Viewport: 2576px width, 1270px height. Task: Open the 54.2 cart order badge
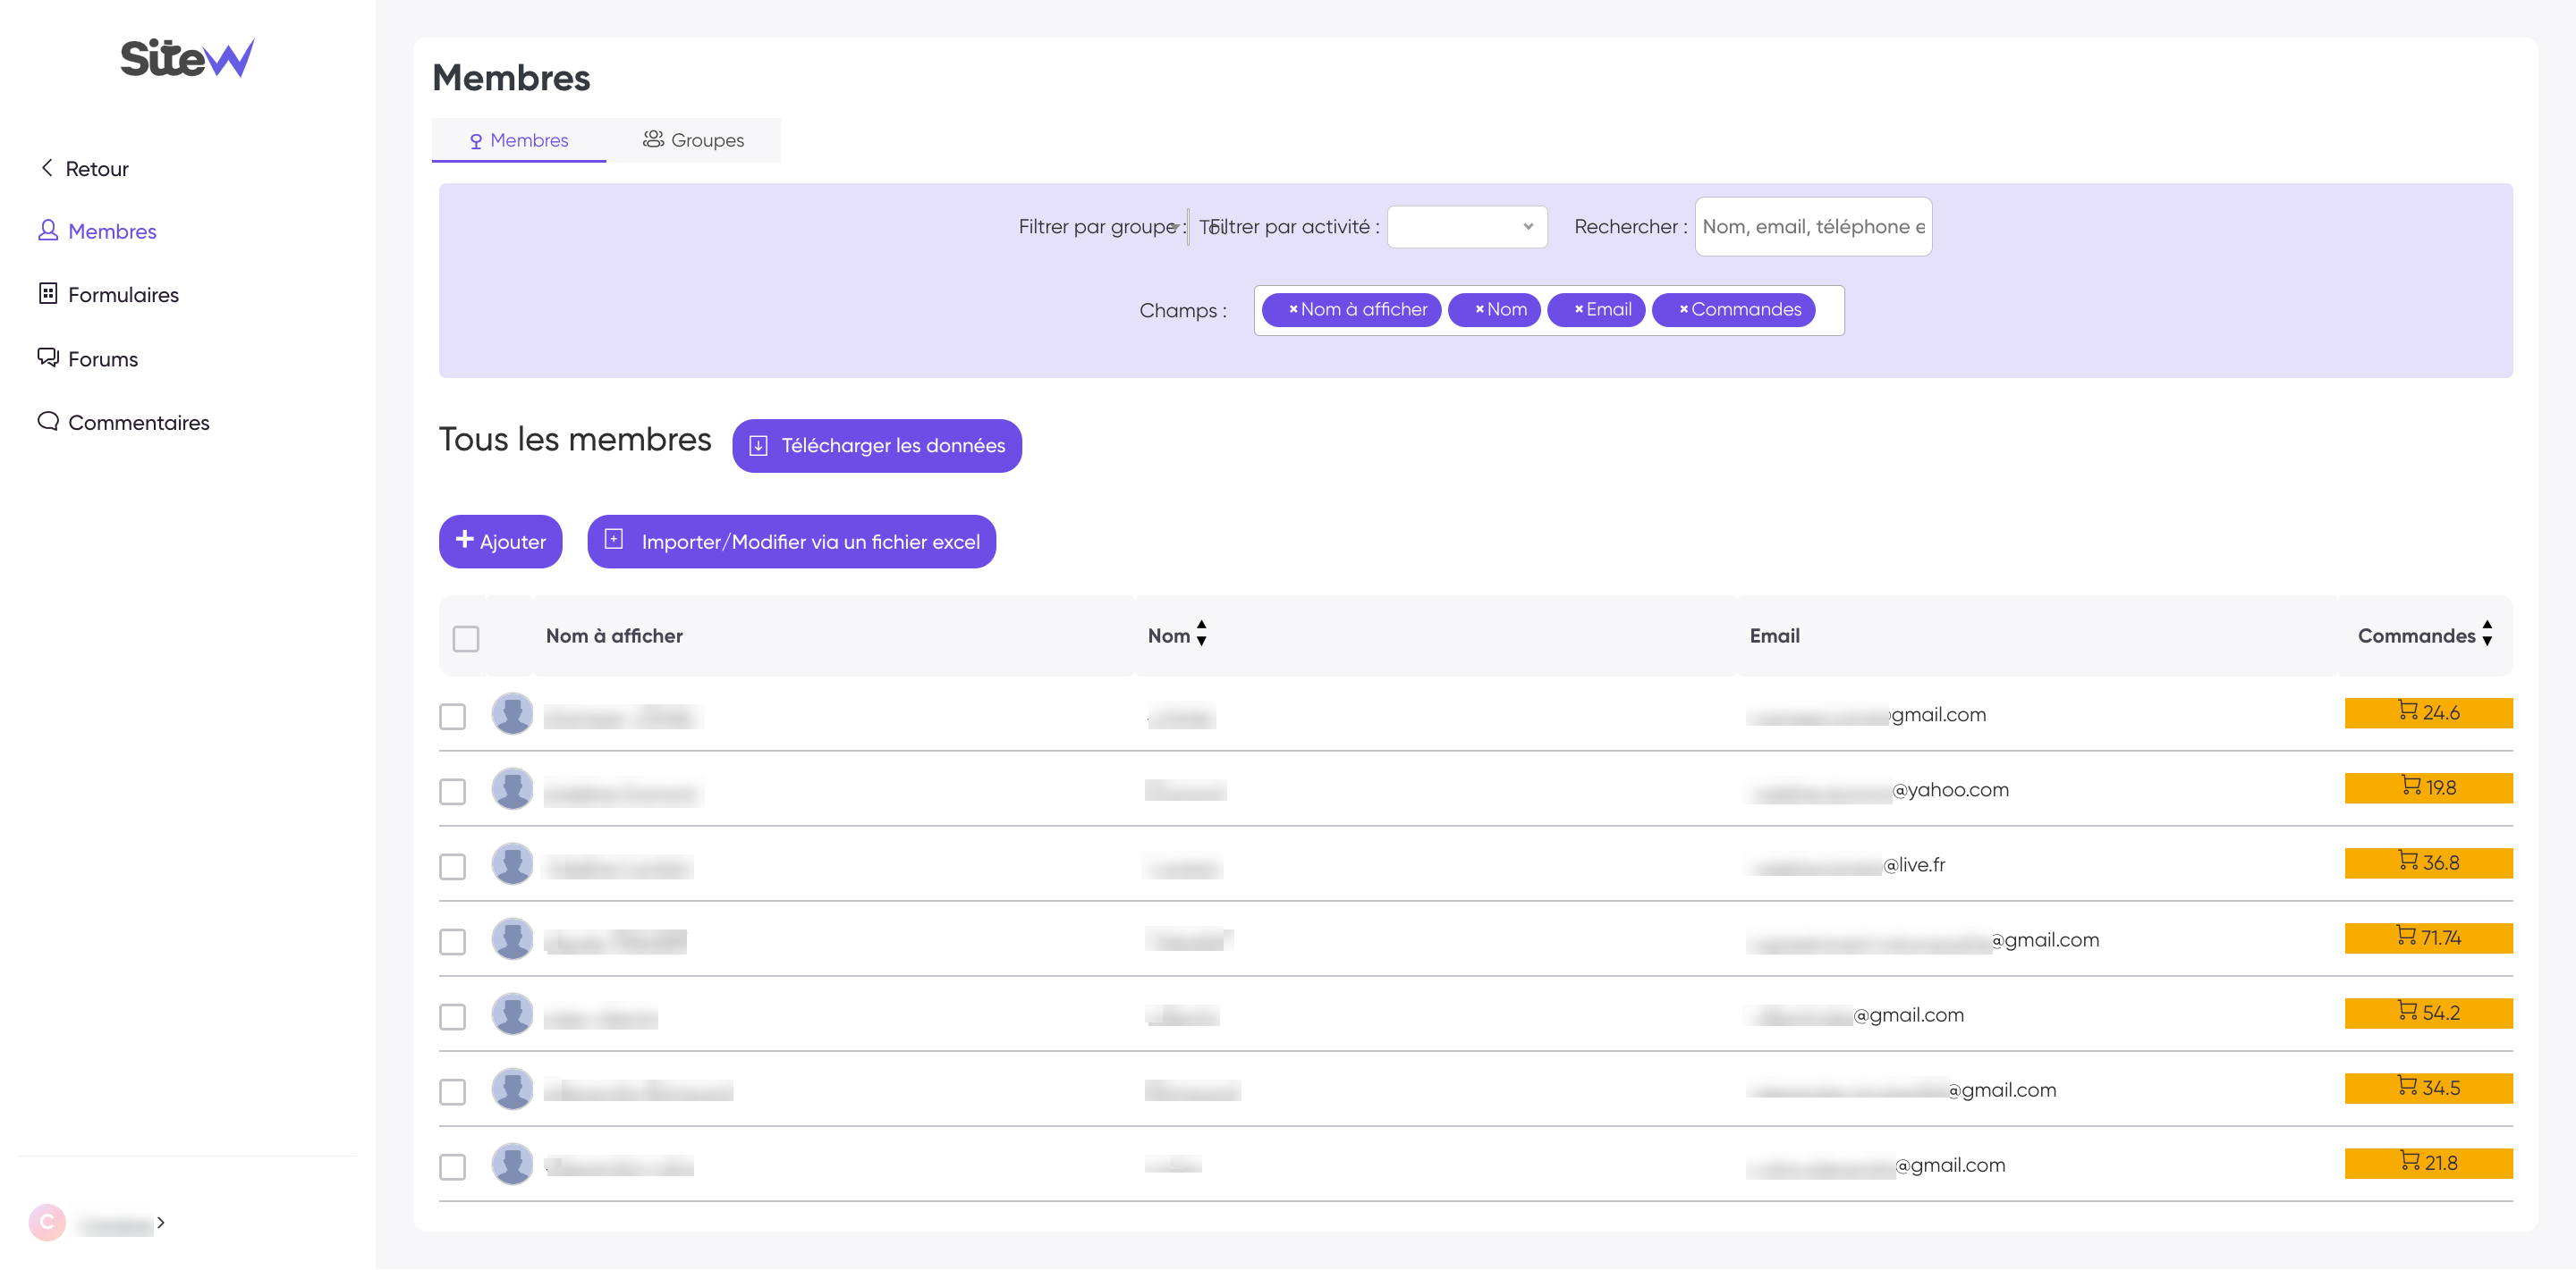pyautogui.click(x=2428, y=1013)
